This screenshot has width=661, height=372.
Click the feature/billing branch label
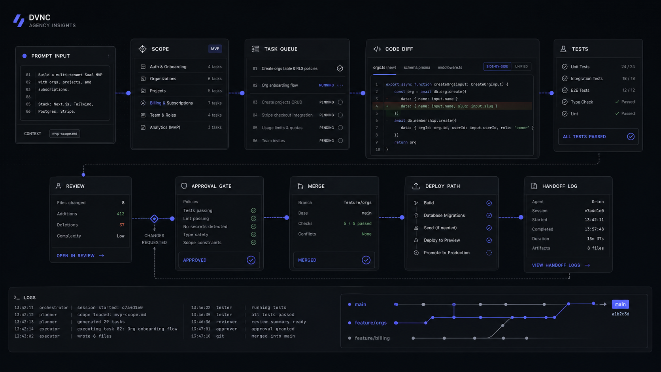pos(372,338)
